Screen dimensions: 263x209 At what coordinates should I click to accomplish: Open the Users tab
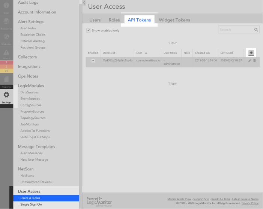95,20
